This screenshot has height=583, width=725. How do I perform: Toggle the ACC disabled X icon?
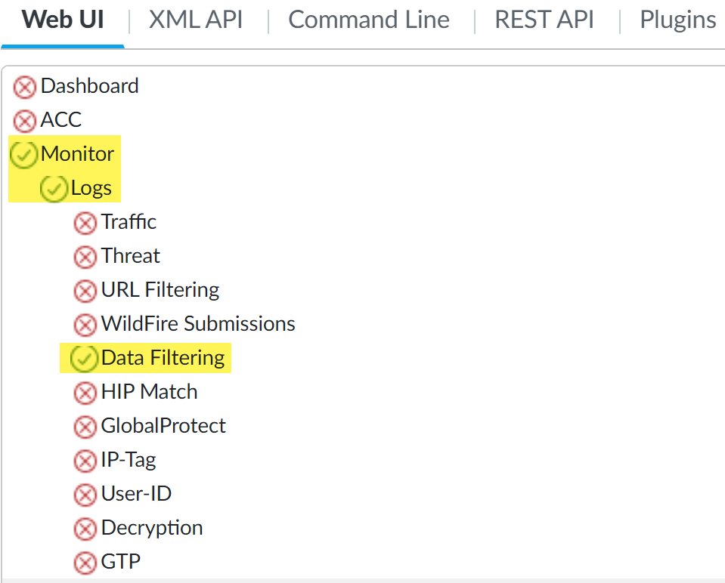point(25,121)
